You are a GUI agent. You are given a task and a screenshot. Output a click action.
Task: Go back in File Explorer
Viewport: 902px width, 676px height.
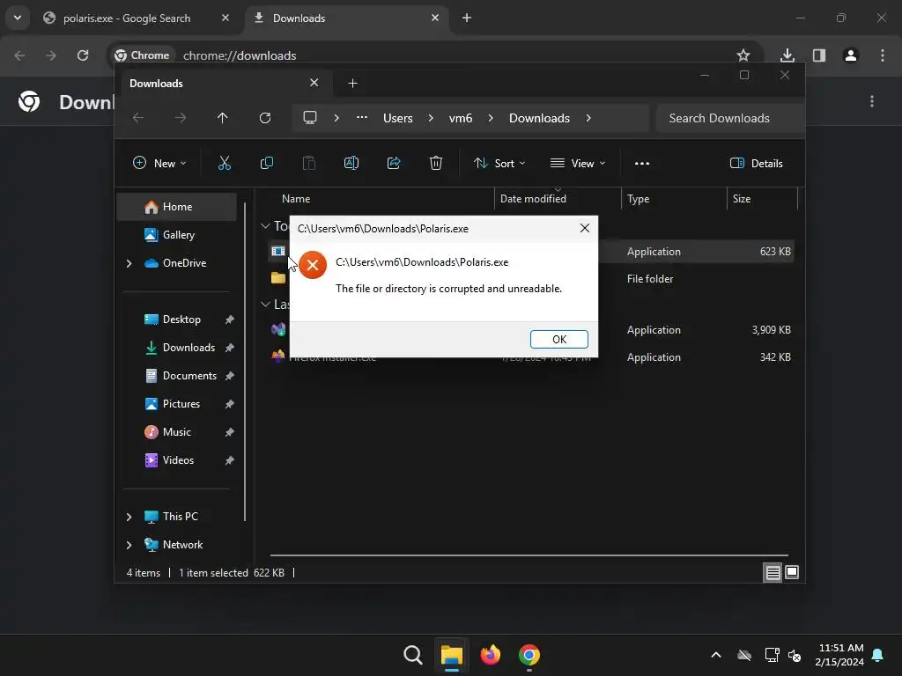(x=138, y=118)
